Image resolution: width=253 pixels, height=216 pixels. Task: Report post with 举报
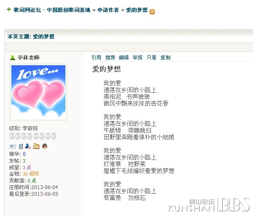[x=137, y=57]
